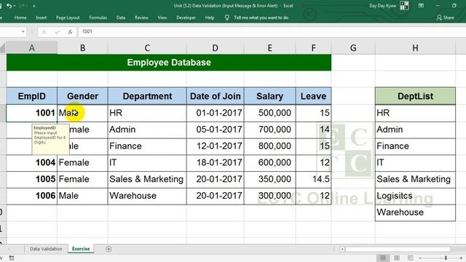This screenshot has width=466, height=262.
Task: Select column H header
Action: (415, 47)
